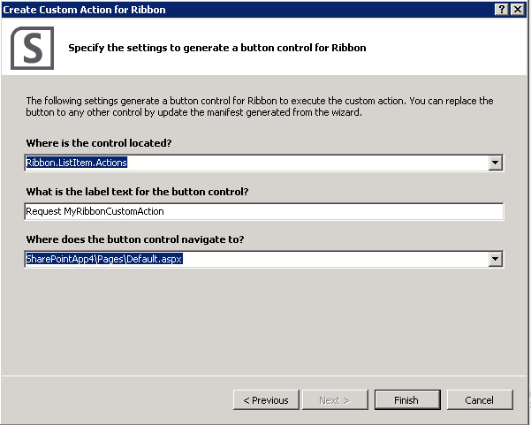Go back with the Previous button

point(266,400)
